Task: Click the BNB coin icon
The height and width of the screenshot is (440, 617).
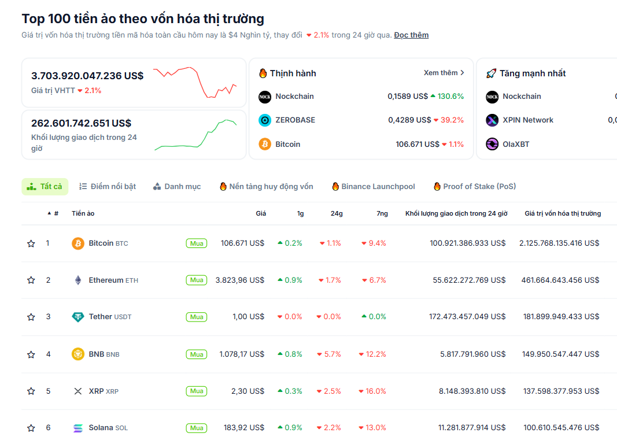Action: pos(78,354)
